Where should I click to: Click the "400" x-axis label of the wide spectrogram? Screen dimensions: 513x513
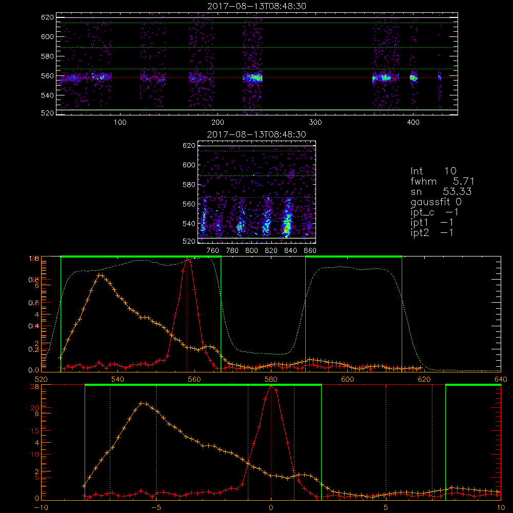(x=413, y=122)
